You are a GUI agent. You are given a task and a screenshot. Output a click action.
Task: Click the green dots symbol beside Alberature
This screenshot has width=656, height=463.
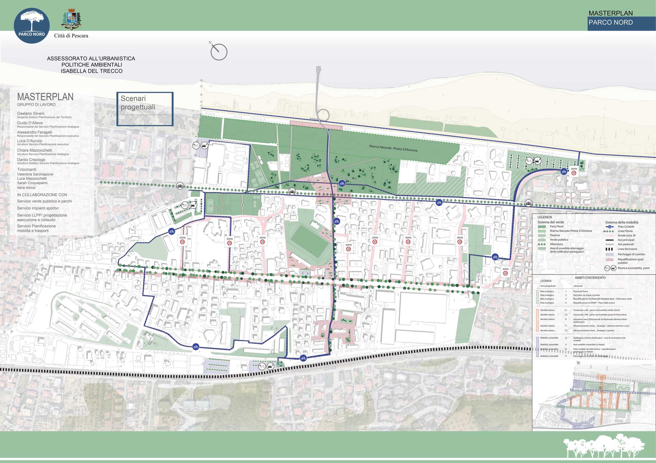(542, 244)
